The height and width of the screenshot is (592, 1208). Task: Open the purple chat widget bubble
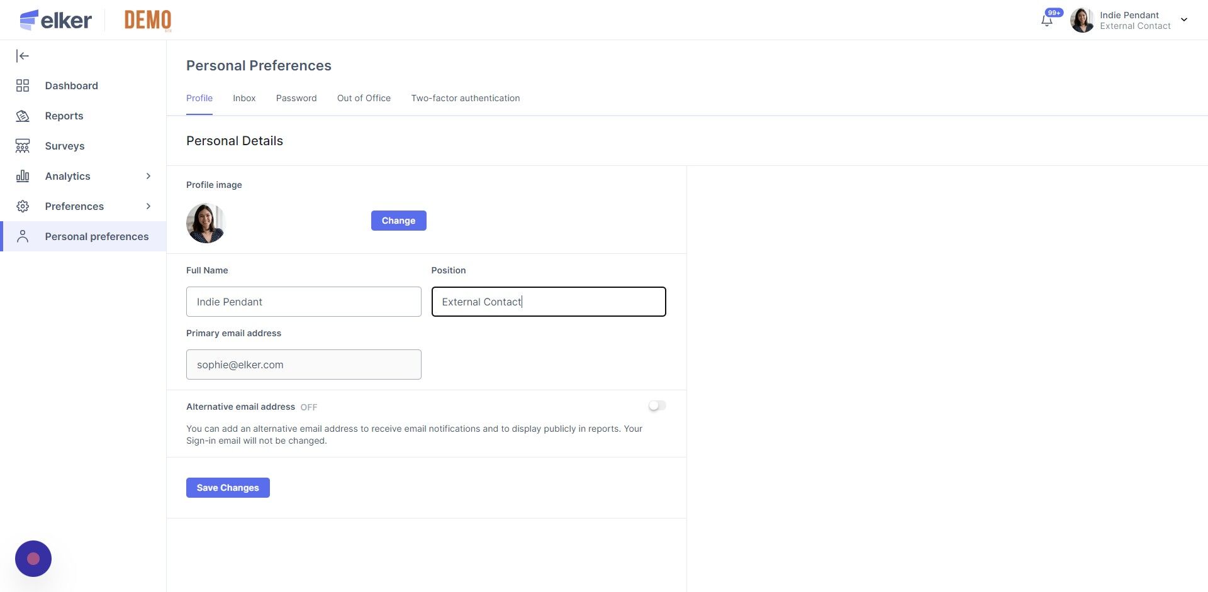coord(33,558)
